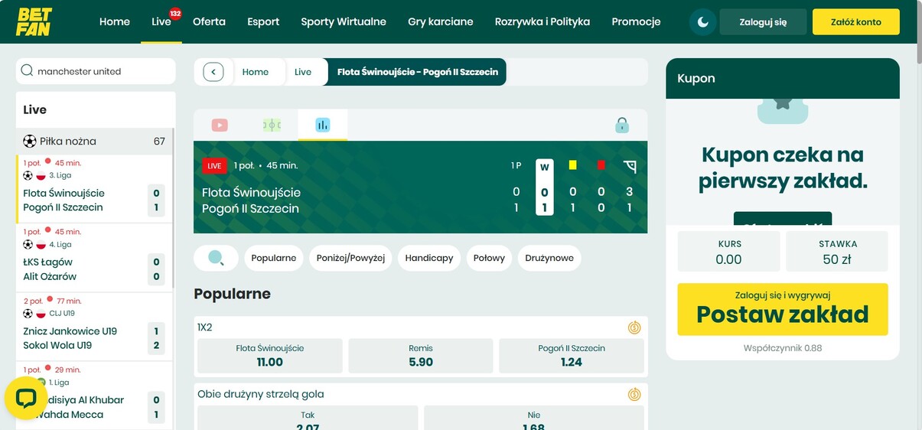This screenshot has width=922, height=430.
Task: Select Popularne market filter
Action: [x=274, y=258]
